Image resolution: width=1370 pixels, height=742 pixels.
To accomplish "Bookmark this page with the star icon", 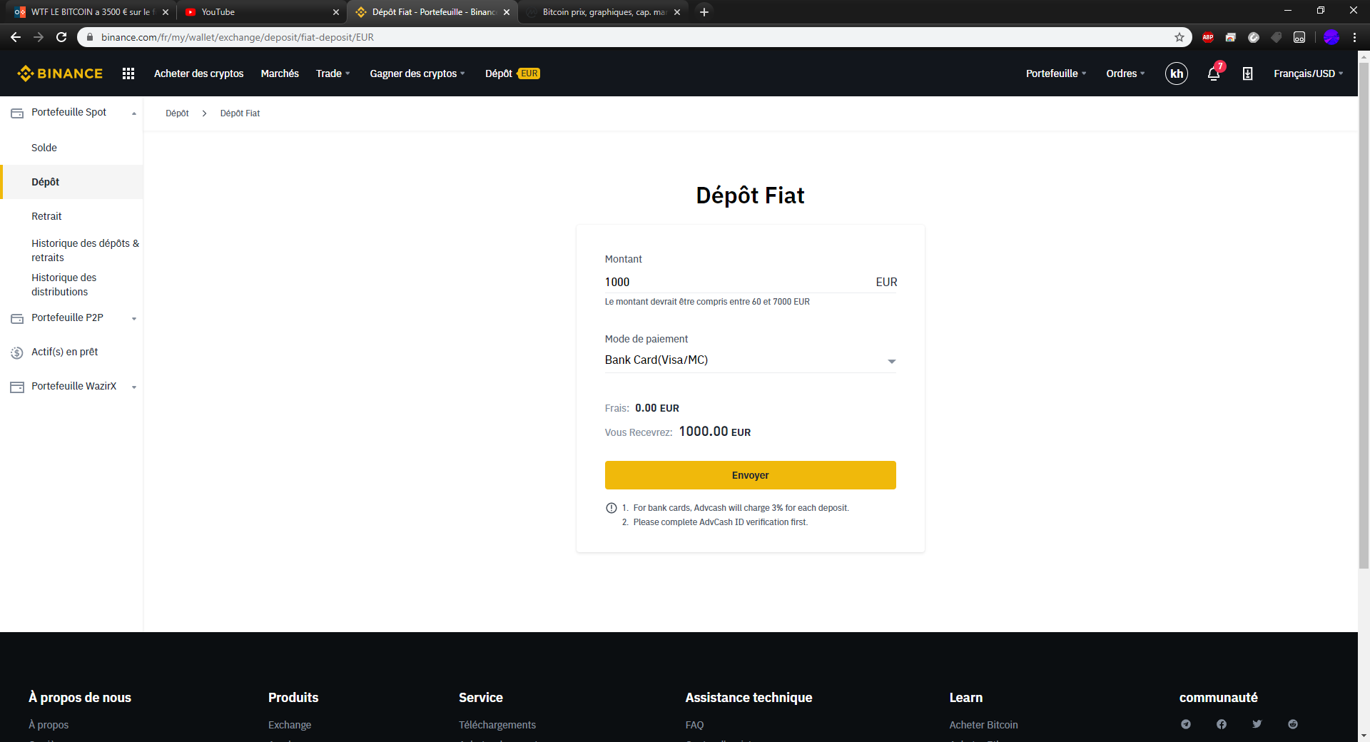I will (x=1179, y=37).
